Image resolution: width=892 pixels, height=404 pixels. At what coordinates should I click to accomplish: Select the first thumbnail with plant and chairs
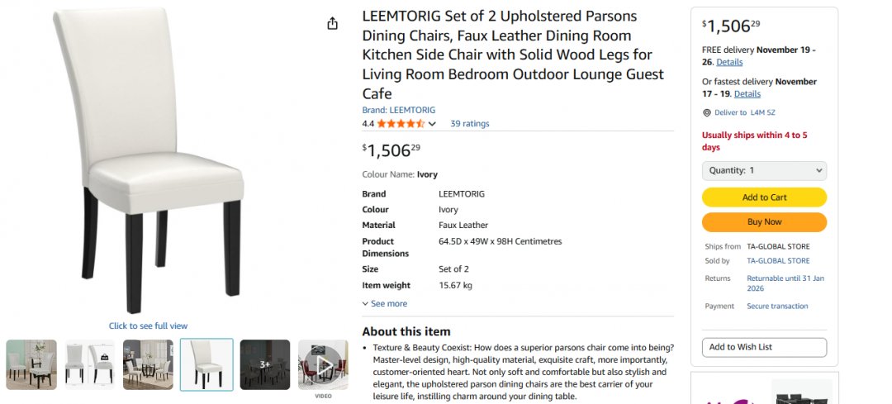pyautogui.click(x=31, y=364)
